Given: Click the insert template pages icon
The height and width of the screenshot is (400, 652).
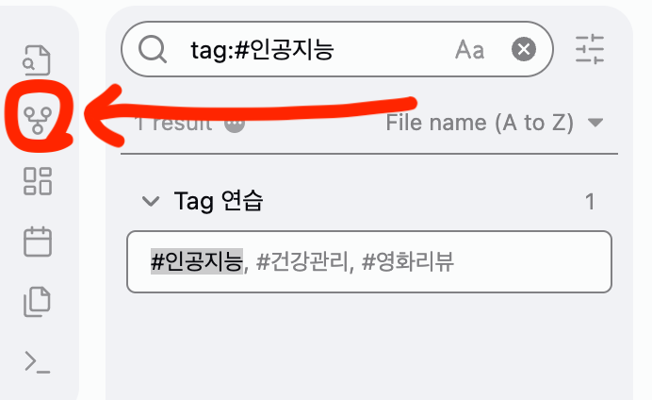Looking at the screenshot, I should [x=38, y=302].
